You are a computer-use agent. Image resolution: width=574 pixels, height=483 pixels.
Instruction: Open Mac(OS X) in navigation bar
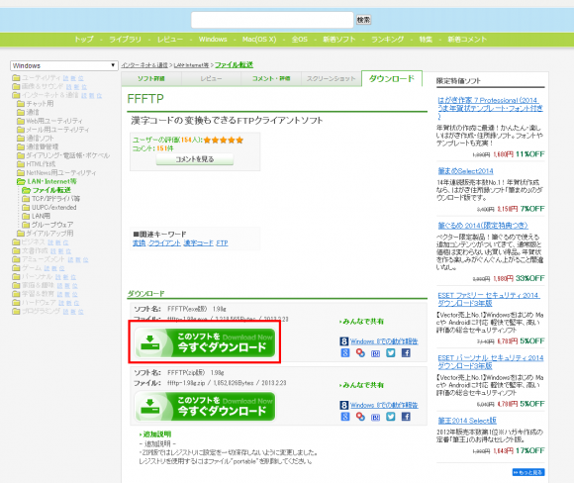[259, 40]
